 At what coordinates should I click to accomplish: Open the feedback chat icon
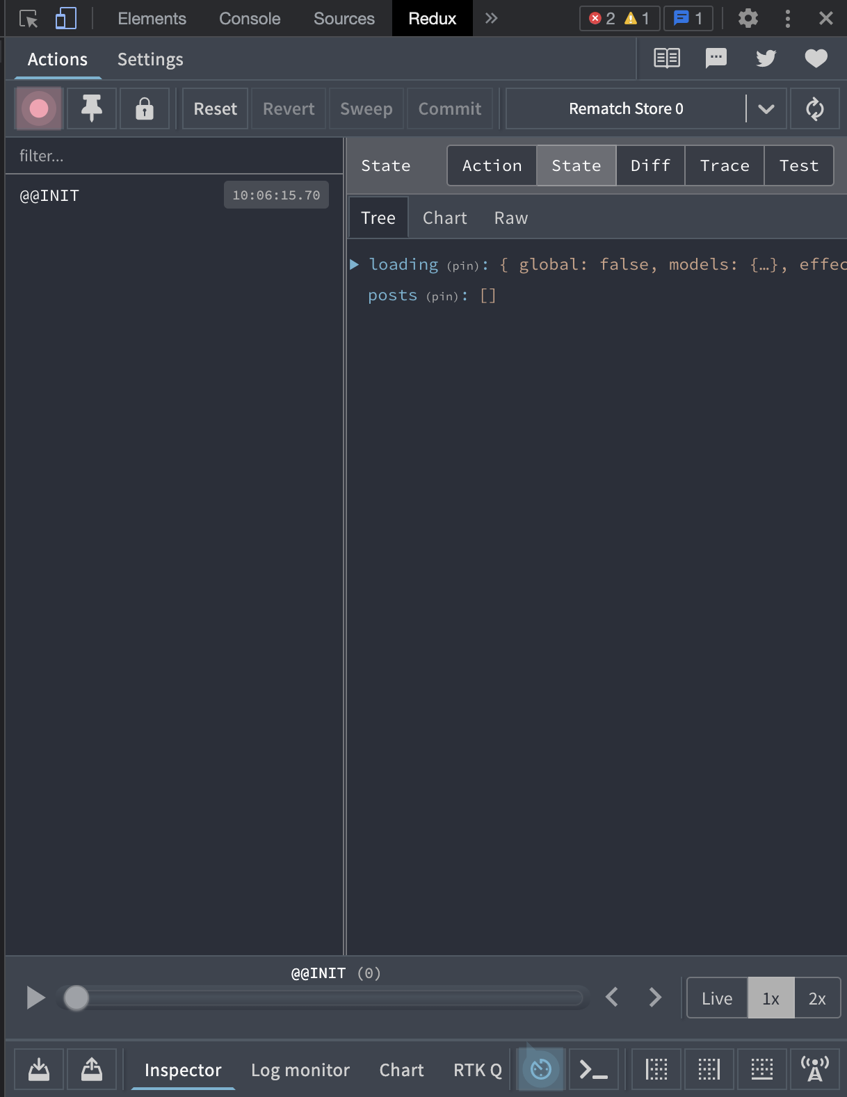[716, 58]
